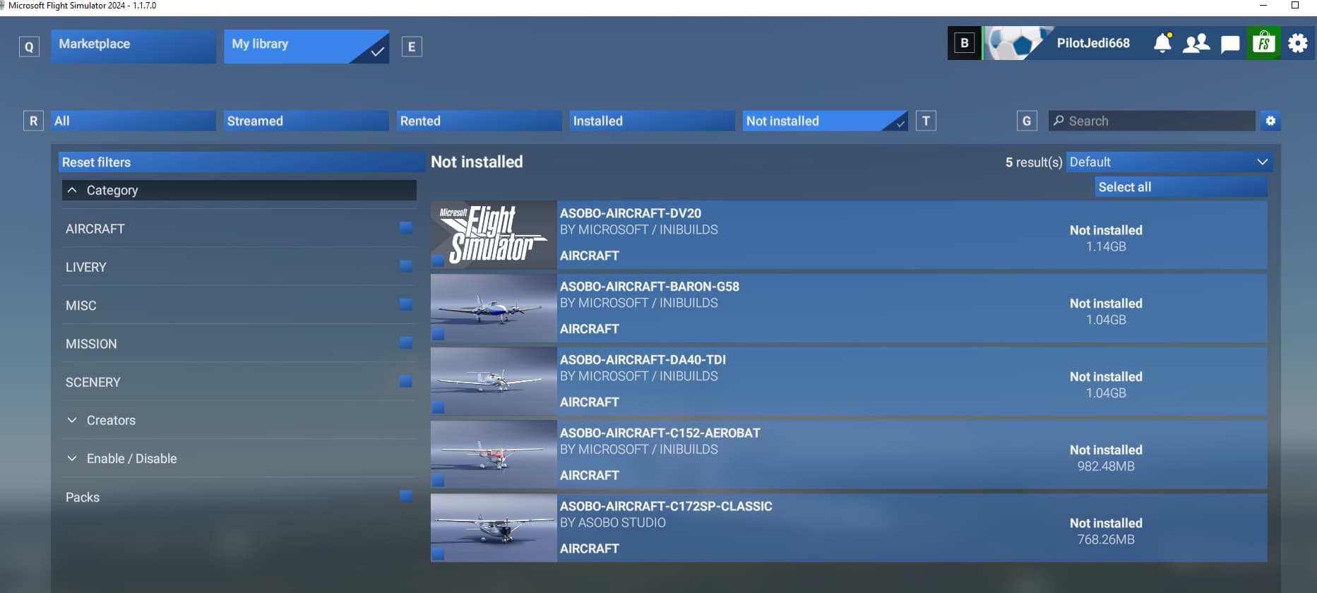
Task: Select the ASOBO-AIRCRAFT-BARON-G58 title
Action: click(x=650, y=287)
